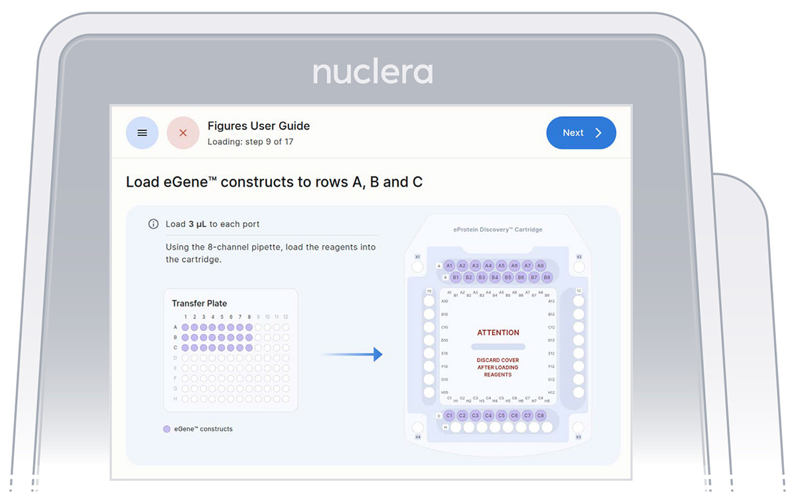Click the Figures User Guide title
Viewport: 796px width, 502px height.
[259, 126]
